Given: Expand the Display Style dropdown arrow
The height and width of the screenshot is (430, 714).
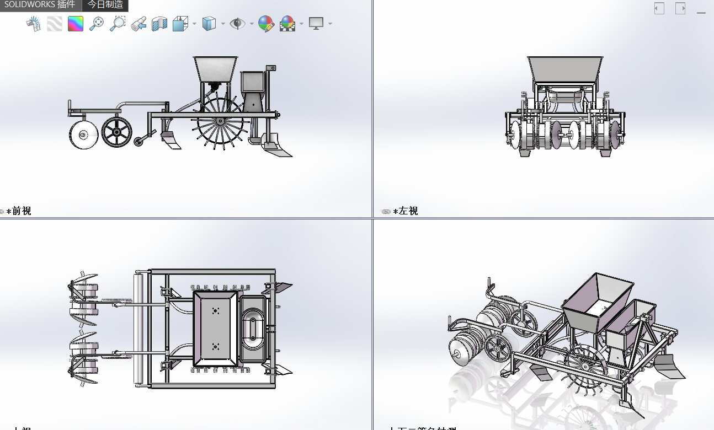Looking at the screenshot, I should [223, 24].
